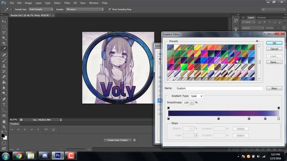Open the Smoothness slider arrow
The width and height of the screenshot is (287, 161).
point(191,102)
